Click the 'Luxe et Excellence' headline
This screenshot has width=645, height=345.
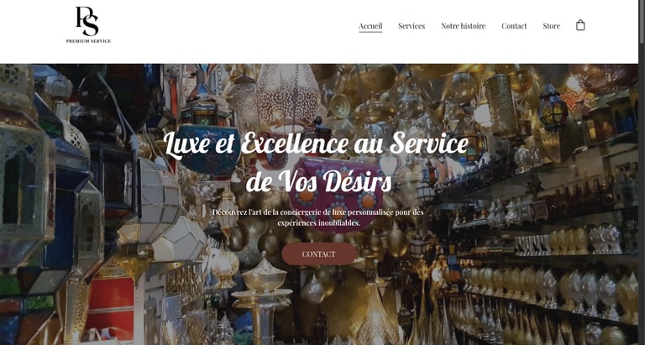click(316, 162)
